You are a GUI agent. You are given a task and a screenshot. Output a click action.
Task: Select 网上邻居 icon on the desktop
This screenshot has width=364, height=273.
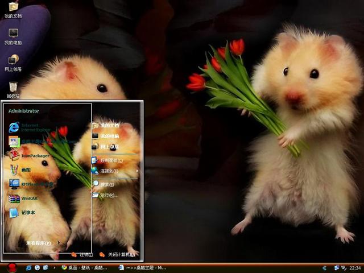(x=13, y=61)
